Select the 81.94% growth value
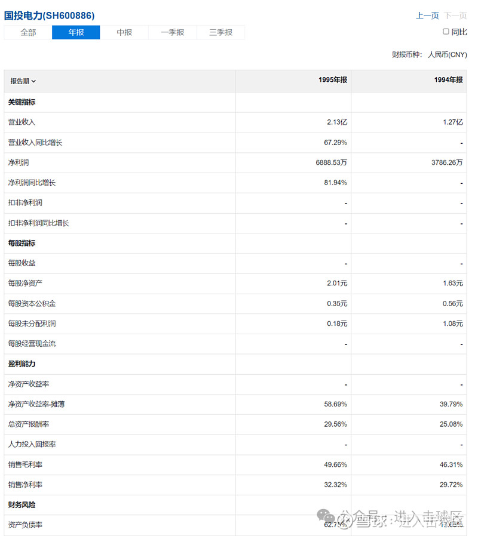 [335, 183]
